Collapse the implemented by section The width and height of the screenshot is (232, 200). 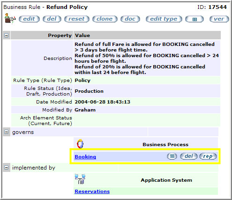[x=6, y=168]
